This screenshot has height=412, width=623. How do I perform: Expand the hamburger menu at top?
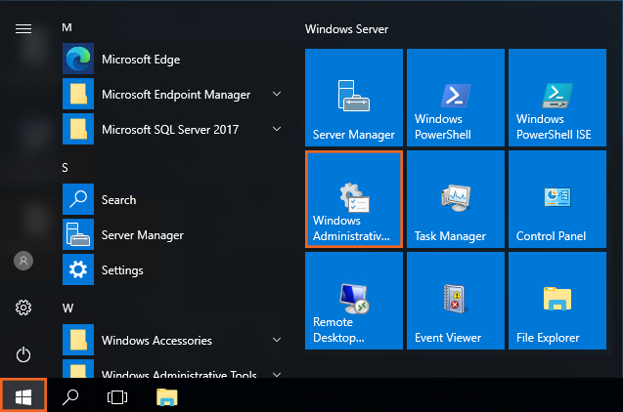[23, 28]
